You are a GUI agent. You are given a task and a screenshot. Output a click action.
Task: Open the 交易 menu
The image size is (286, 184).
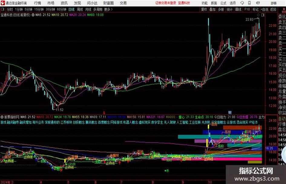(123, 3)
